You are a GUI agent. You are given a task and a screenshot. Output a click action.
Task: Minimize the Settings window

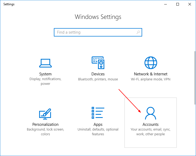click(x=166, y=4)
